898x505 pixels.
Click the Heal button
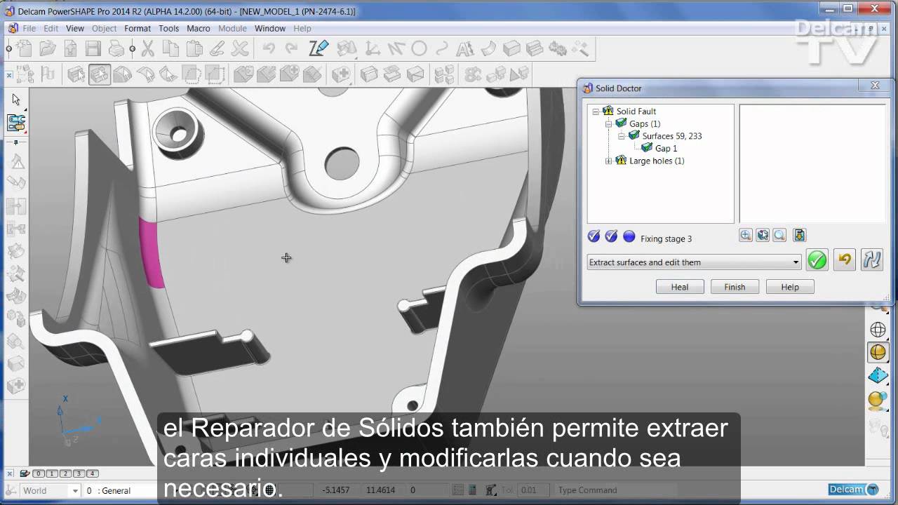tap(680, 287)
